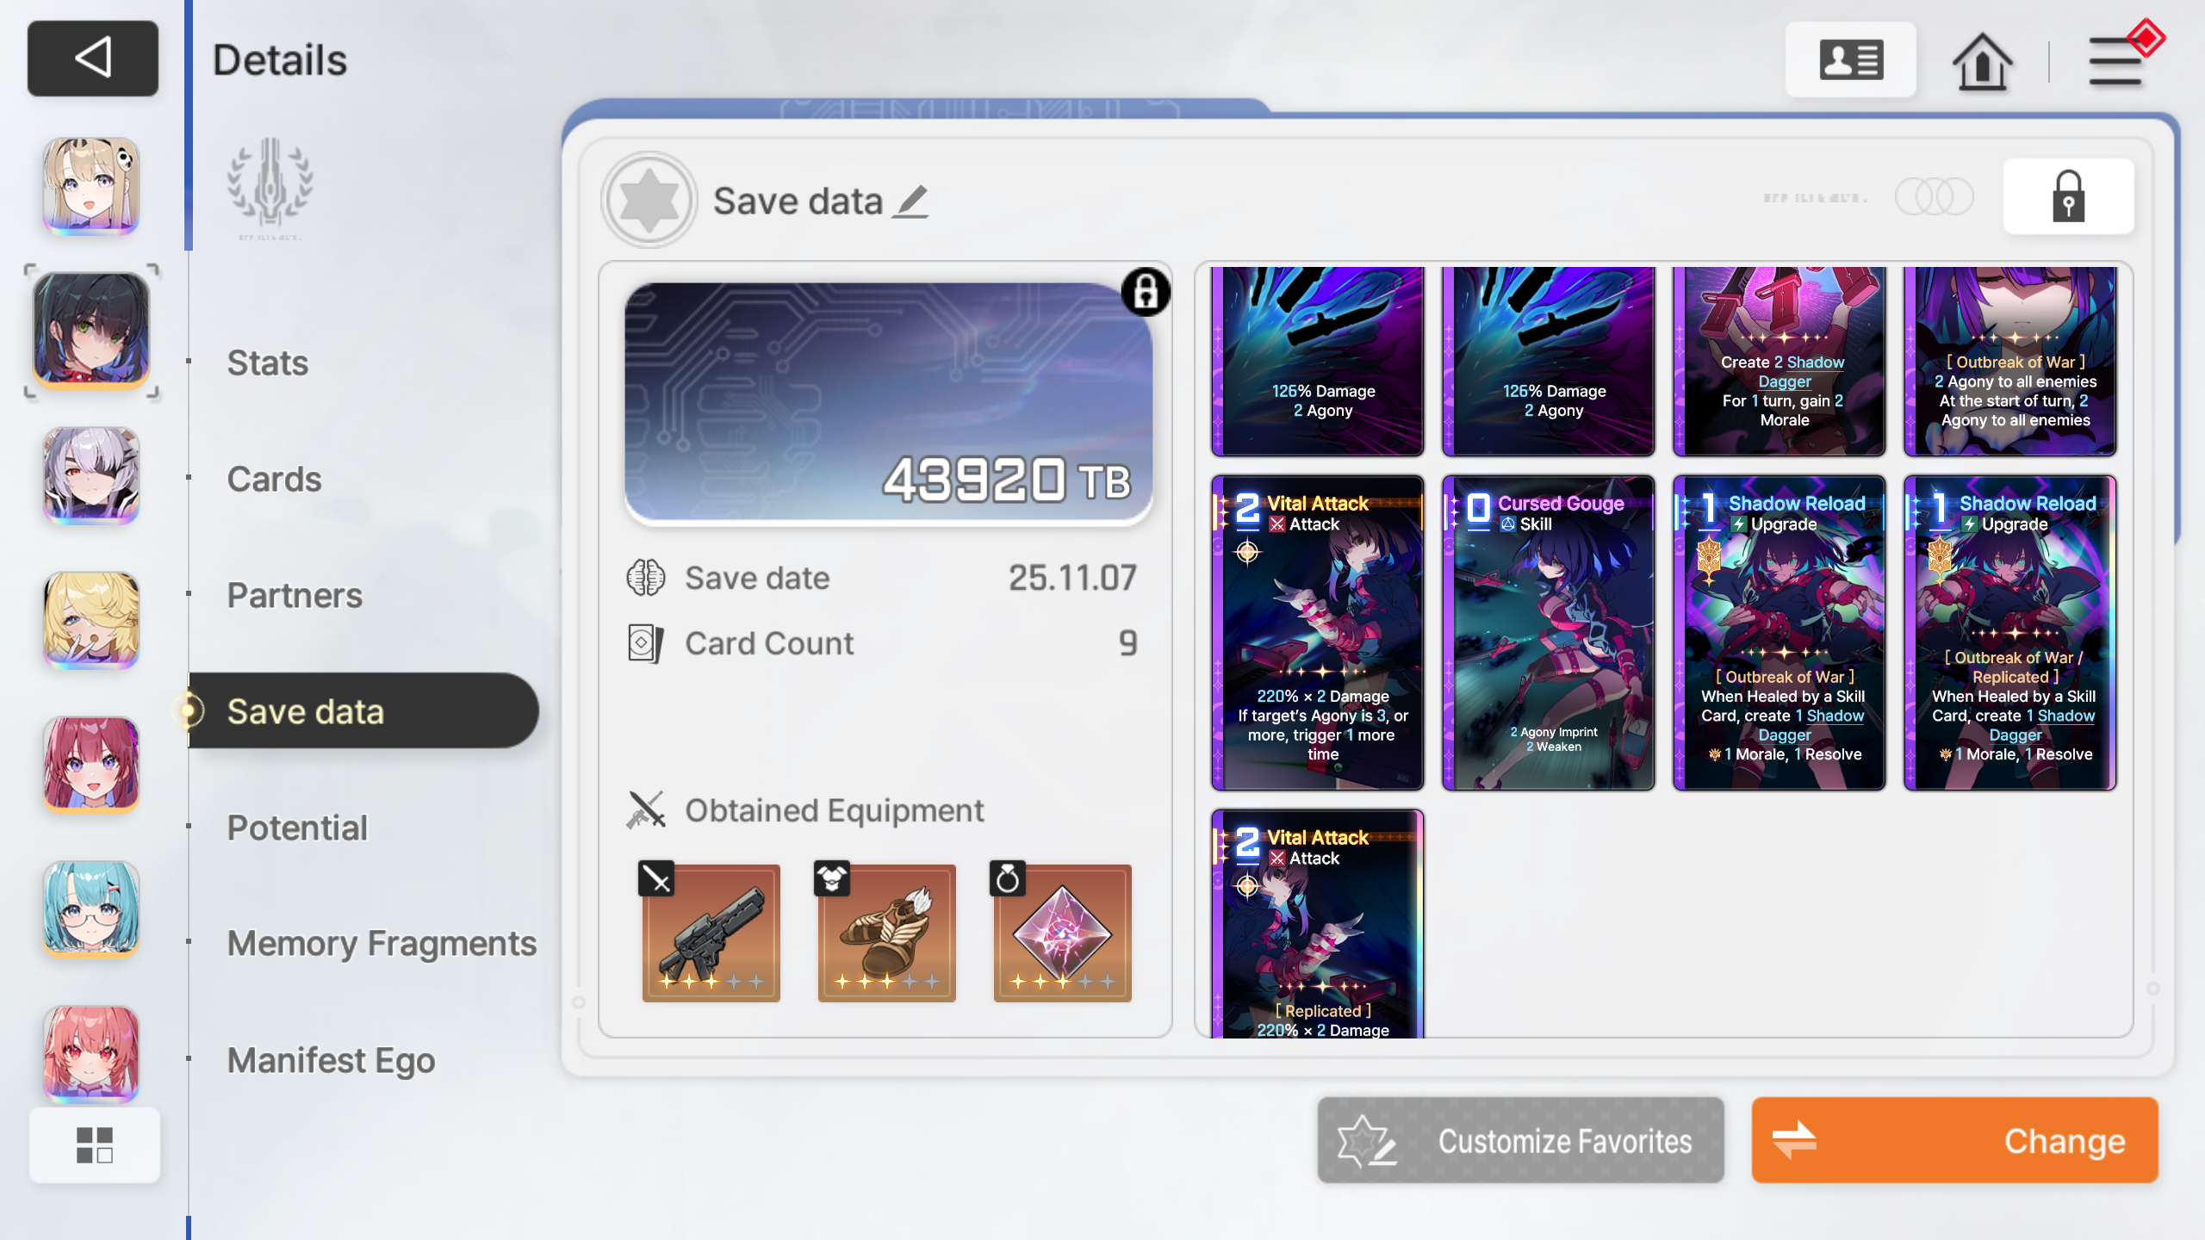Toggle the padlock lock button
Viewport: 2205px width, 1240px height.
click(2068, 196)
